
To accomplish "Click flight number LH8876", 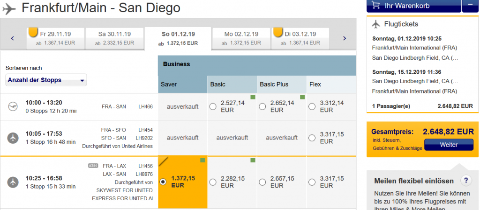I will [144, 175].
